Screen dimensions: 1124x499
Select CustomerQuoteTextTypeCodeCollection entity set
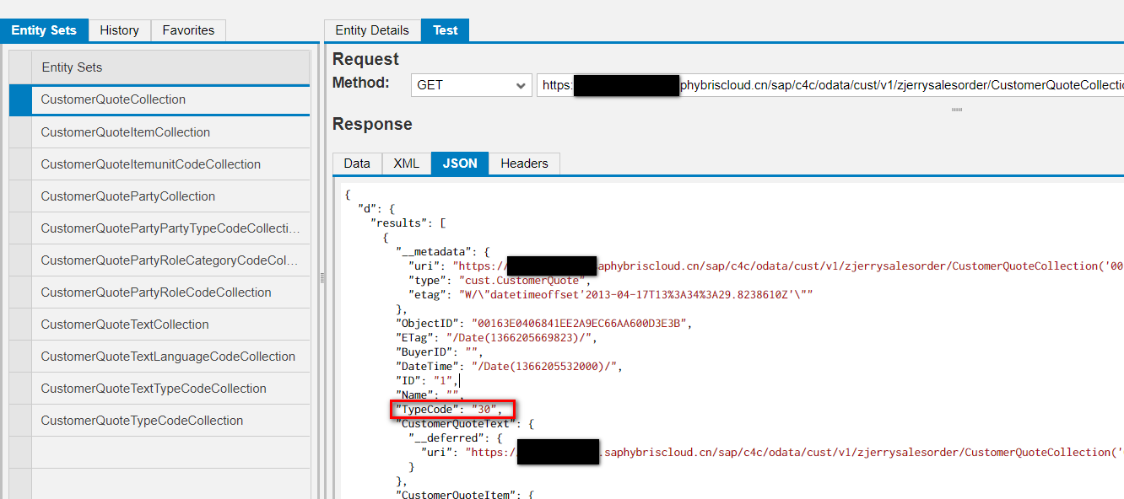tap(170, 389)
